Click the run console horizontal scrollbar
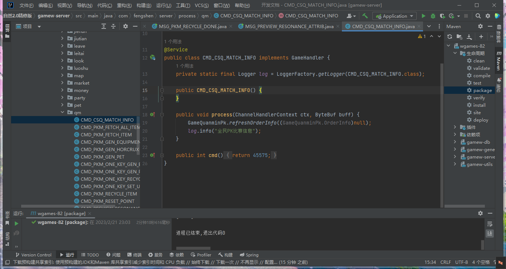 coord(193,248)
